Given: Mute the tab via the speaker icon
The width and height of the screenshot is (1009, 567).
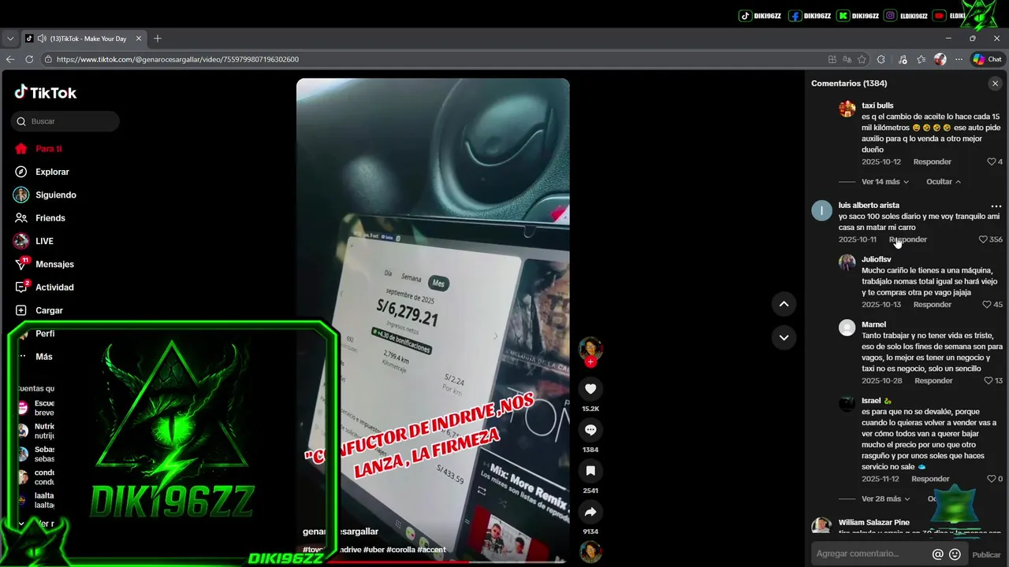Looking at the screenshot, I should [42, 39].
